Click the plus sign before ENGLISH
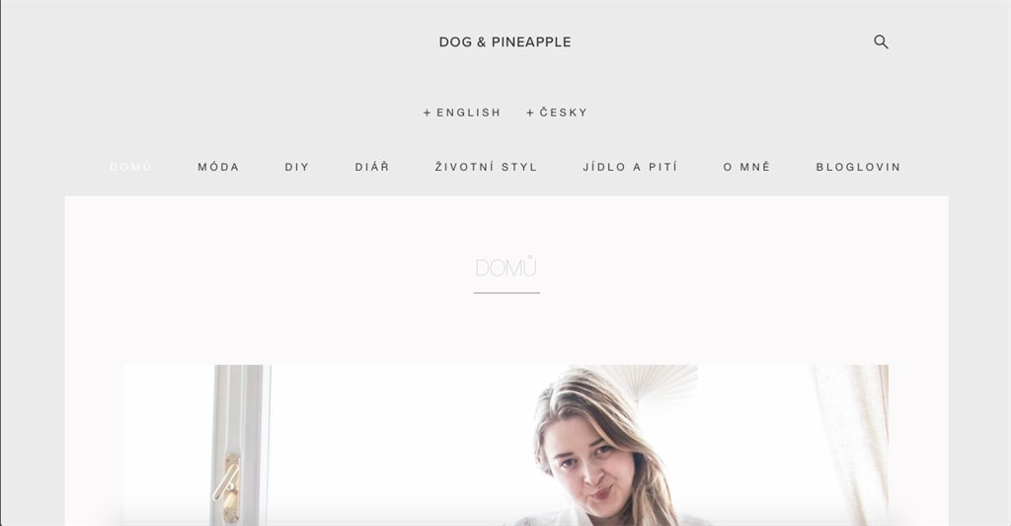This screenshot has height=526, width=1011. click(427, 113)
